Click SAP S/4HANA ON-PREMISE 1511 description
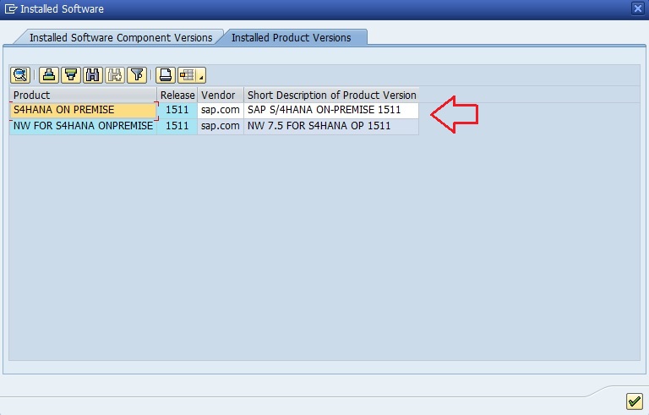The height and width of the screenshot is (415, 649). click(331, 110)
